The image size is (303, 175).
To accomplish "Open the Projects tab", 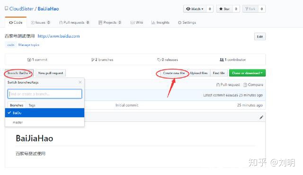I will tap(110, 22).
